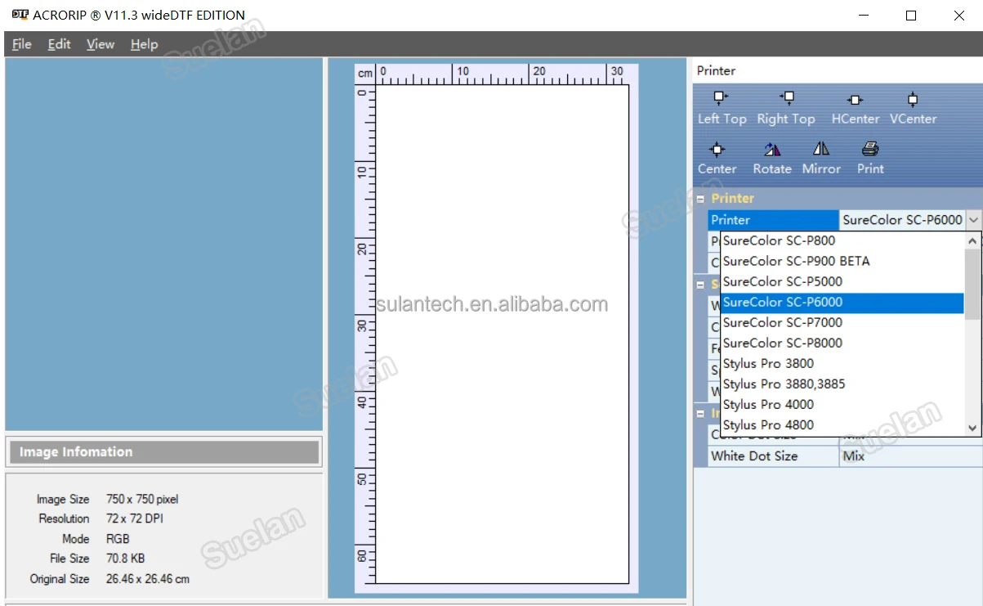Close the Printer dropdown using its arrow

point(973,220)
